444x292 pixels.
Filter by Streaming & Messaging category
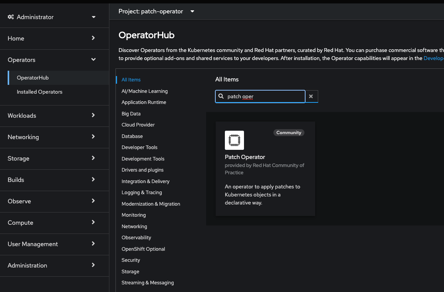[148, 282]
